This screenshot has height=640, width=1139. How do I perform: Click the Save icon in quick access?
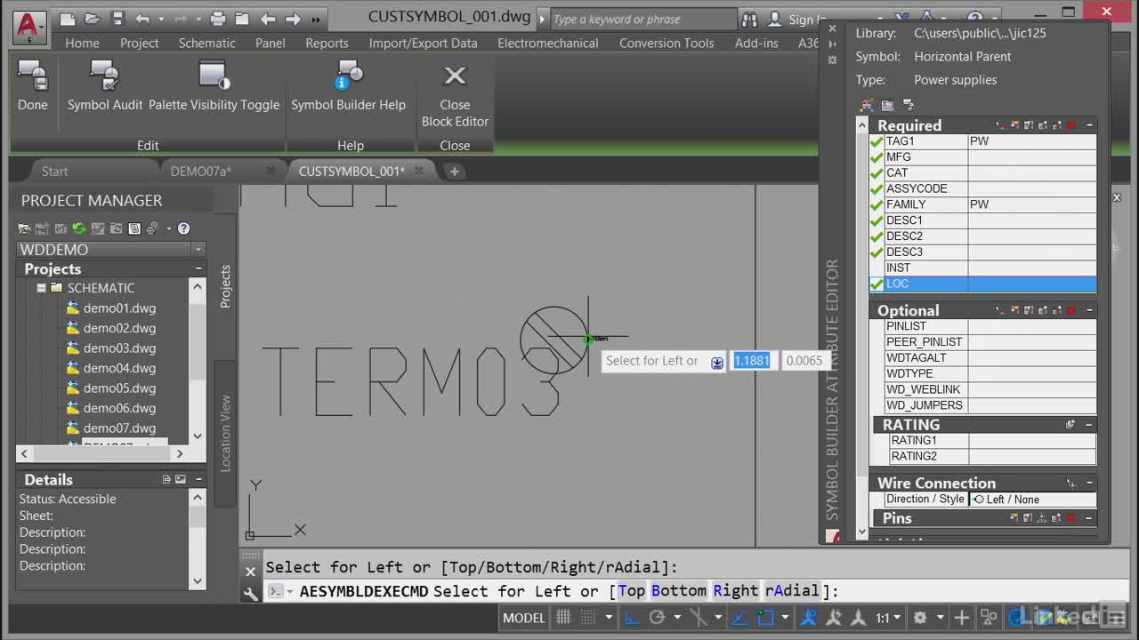(117, 19)
